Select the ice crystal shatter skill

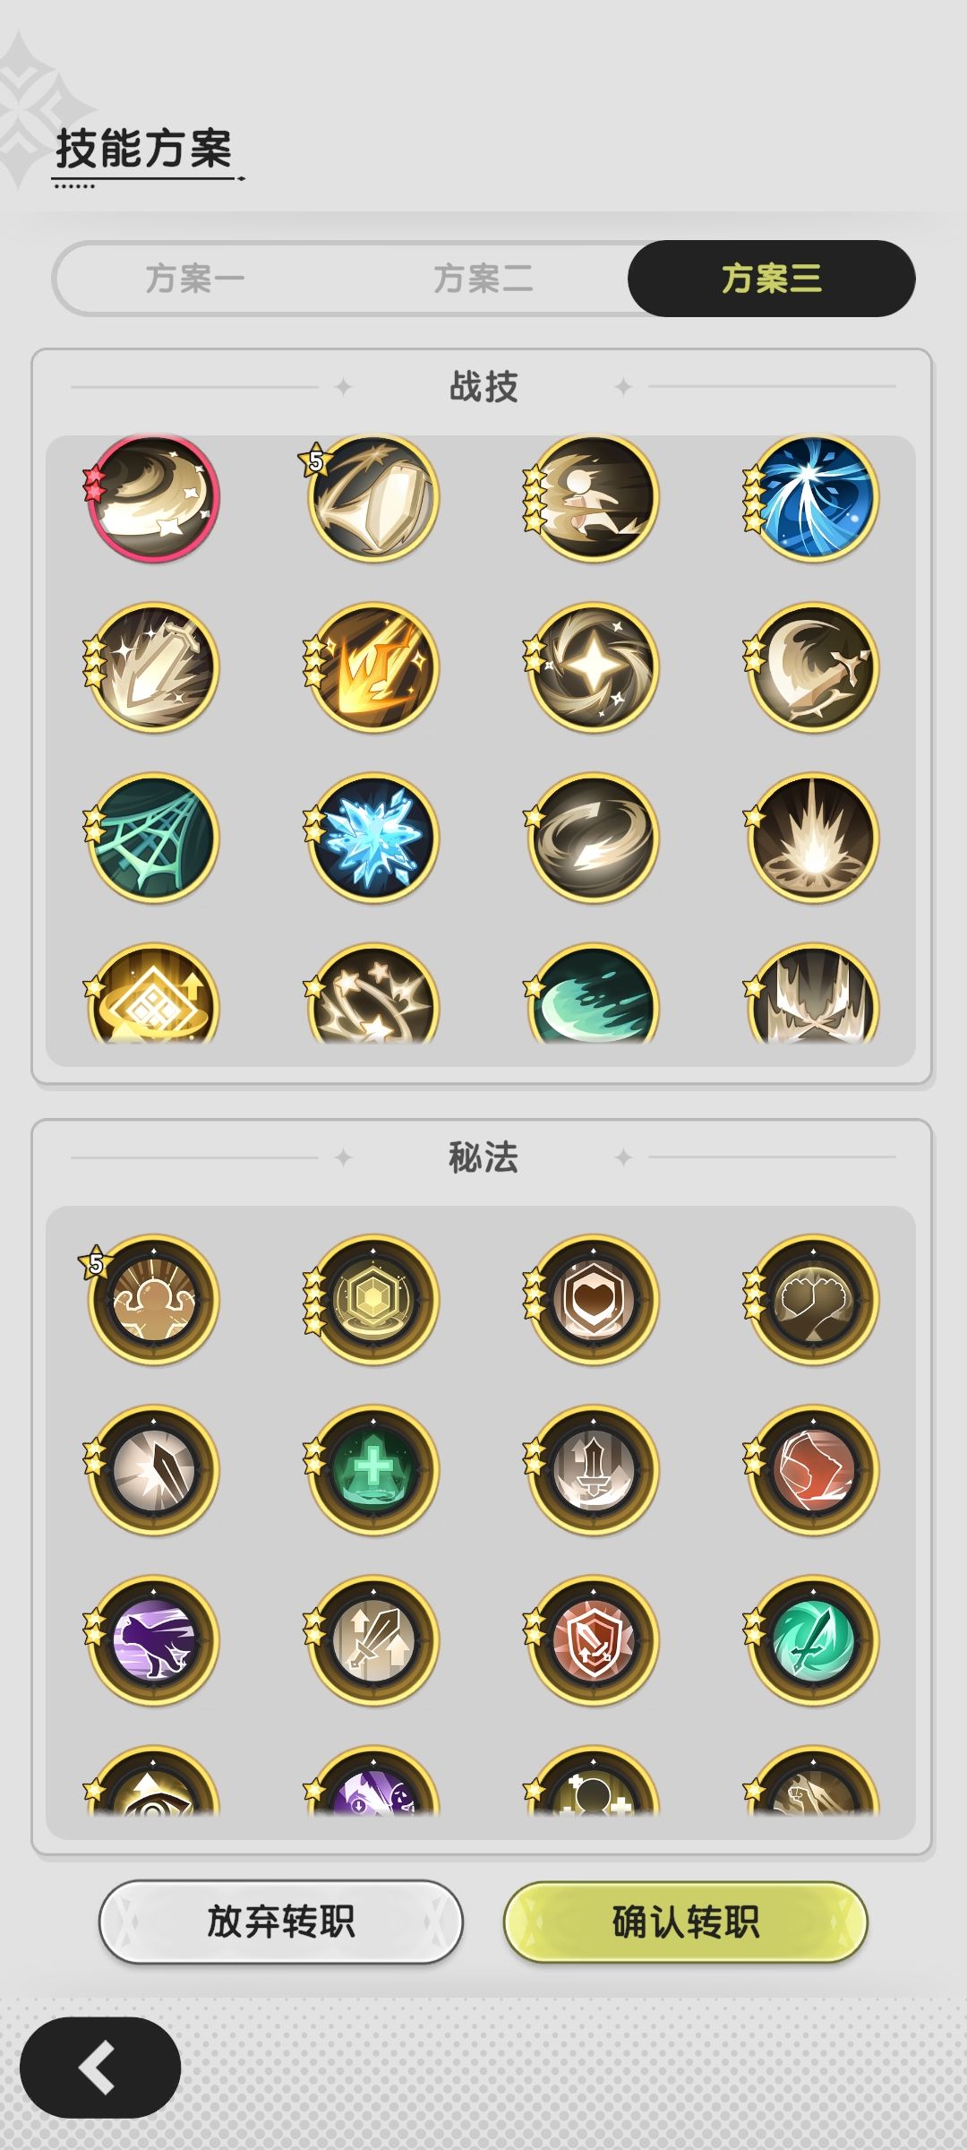(373, 838)
